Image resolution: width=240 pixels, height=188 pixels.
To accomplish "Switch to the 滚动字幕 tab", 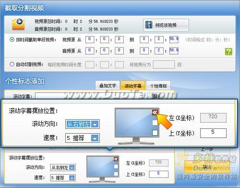I will (133, 86).
